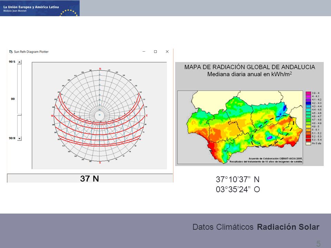The image size is (331, 248).
Task: Click the No Data legend swatch
Action: pyautogui.click(x=308, y=143)
